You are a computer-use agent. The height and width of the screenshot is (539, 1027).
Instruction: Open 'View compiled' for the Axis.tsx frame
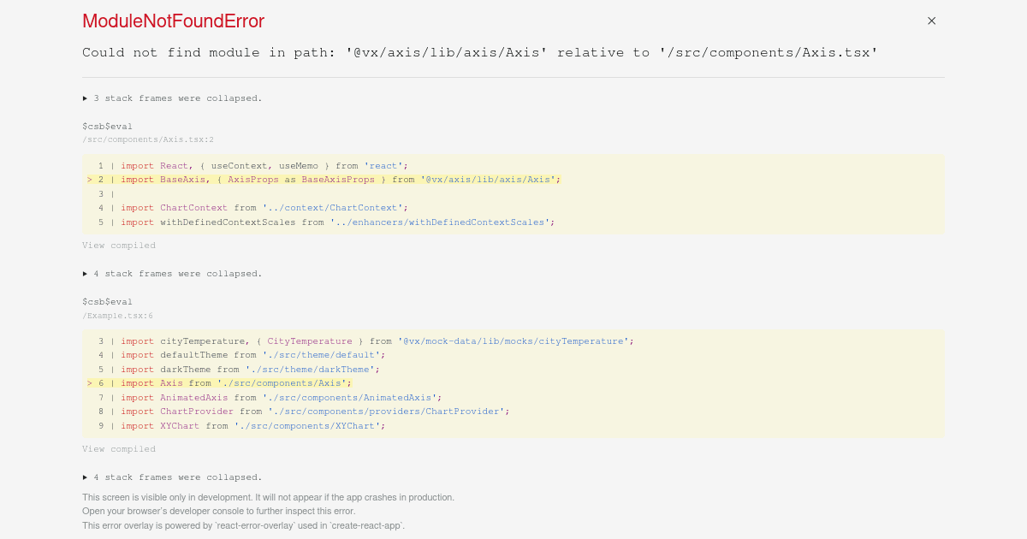118,245
